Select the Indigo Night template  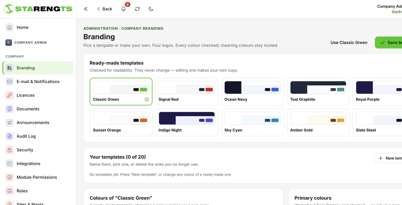coord(187,122)
